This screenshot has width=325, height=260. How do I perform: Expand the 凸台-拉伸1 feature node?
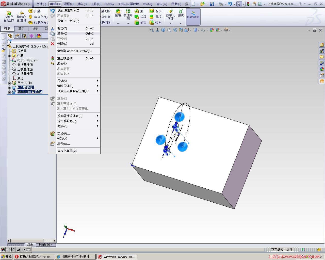click(x=10, y=83)
